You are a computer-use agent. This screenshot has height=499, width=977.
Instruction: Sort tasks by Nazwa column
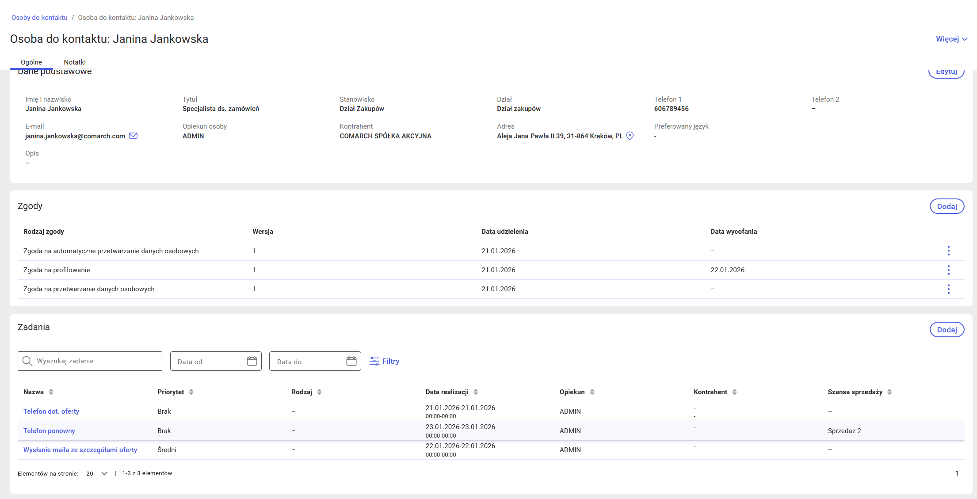coord(51,392)
